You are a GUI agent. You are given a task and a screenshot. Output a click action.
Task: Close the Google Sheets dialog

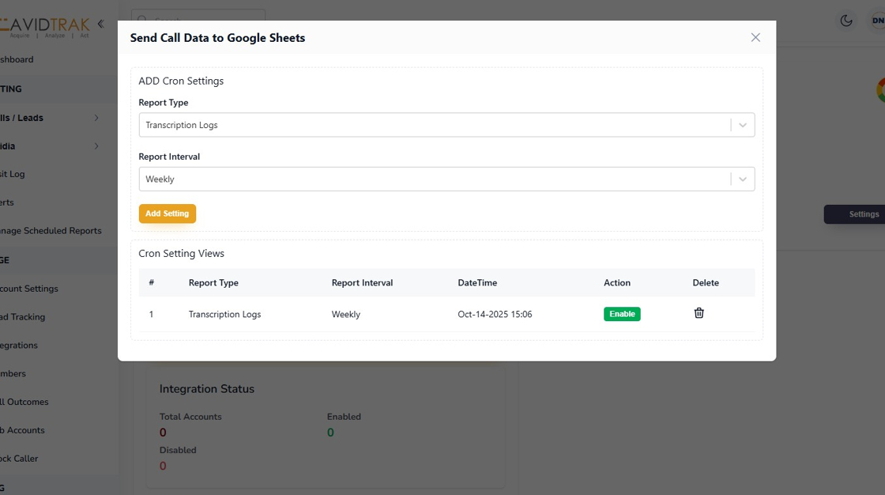click(x=755, y=37)
